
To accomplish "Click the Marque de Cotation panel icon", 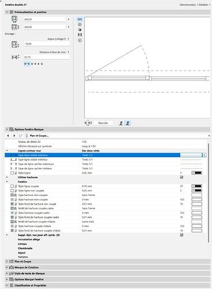I will (x=12, y=268).
